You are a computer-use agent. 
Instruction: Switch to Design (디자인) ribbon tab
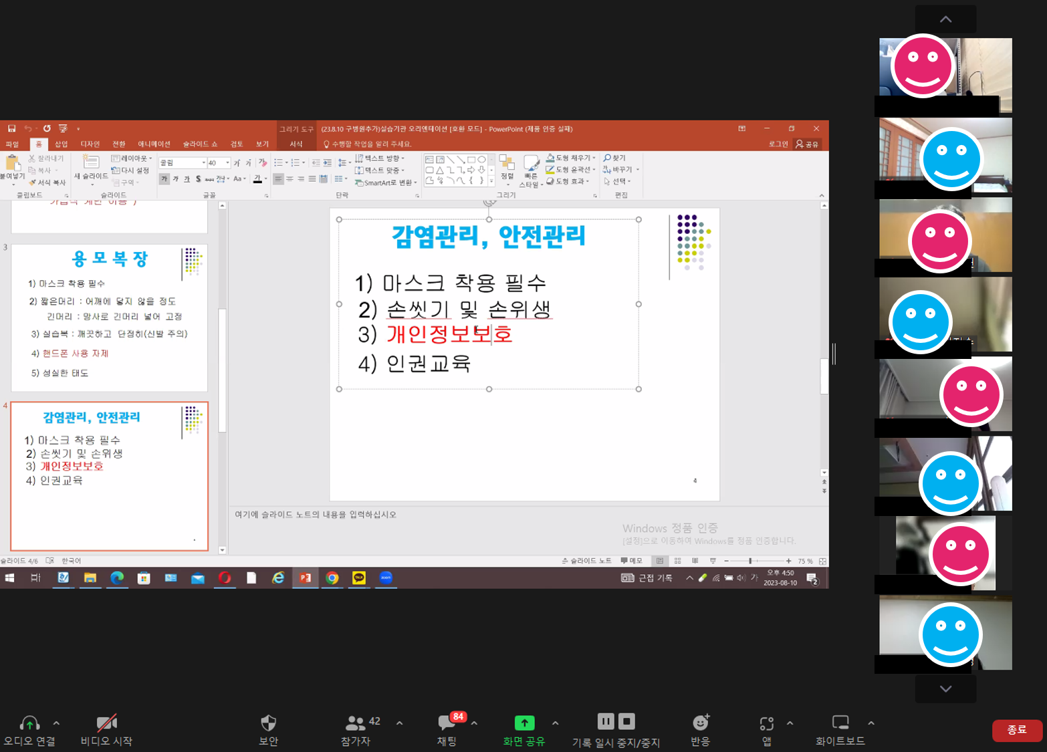pyautogui.click(x=90, y=144)
